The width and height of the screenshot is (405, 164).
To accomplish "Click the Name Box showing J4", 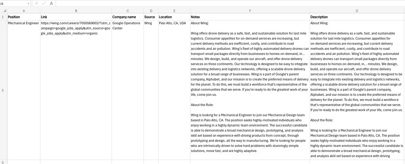I will click(13, 4).
